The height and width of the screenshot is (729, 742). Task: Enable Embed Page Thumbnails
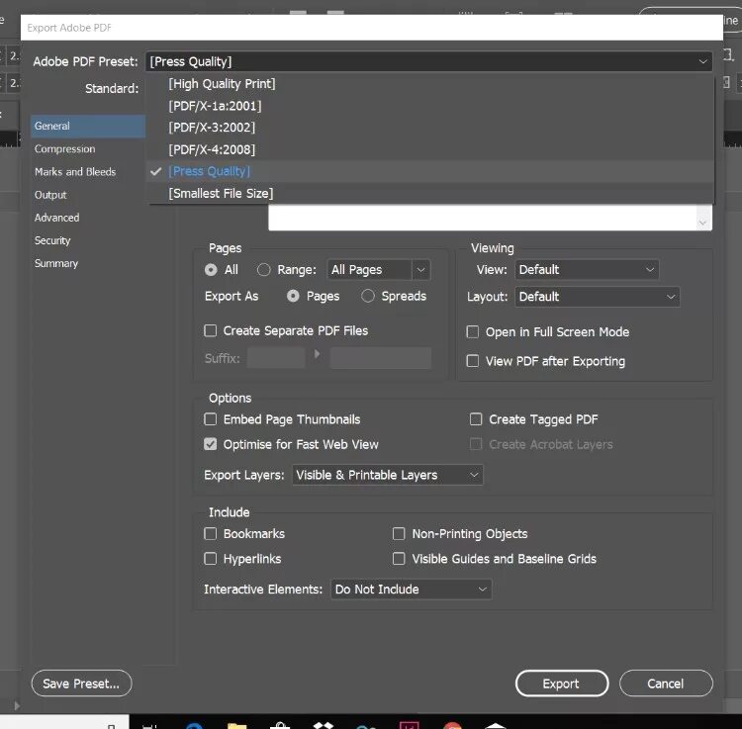click(x=210, y=419)
